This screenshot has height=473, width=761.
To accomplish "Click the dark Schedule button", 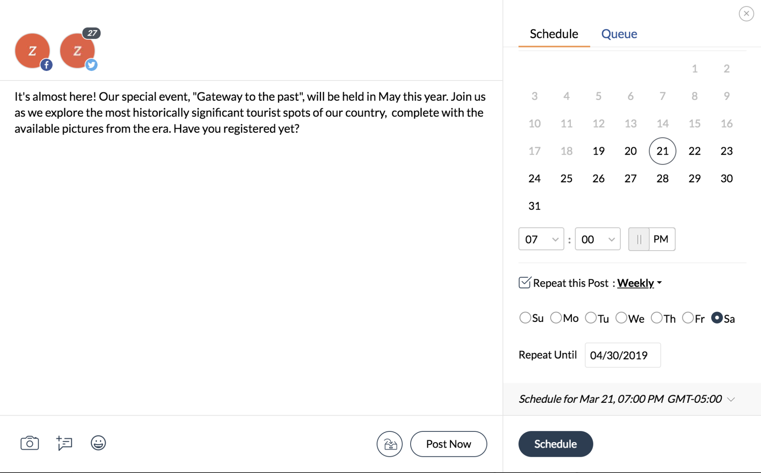I will pos(555,444).
